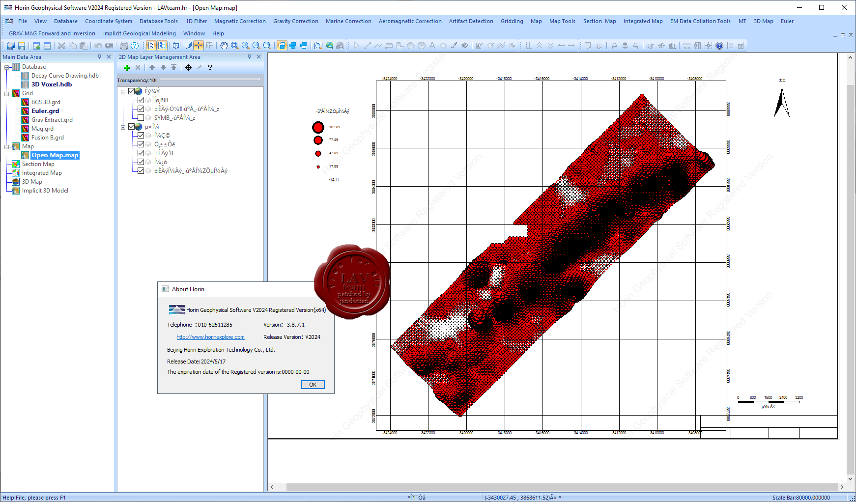Collapse the Map tree node
The image size is (856, 502).
7,146
